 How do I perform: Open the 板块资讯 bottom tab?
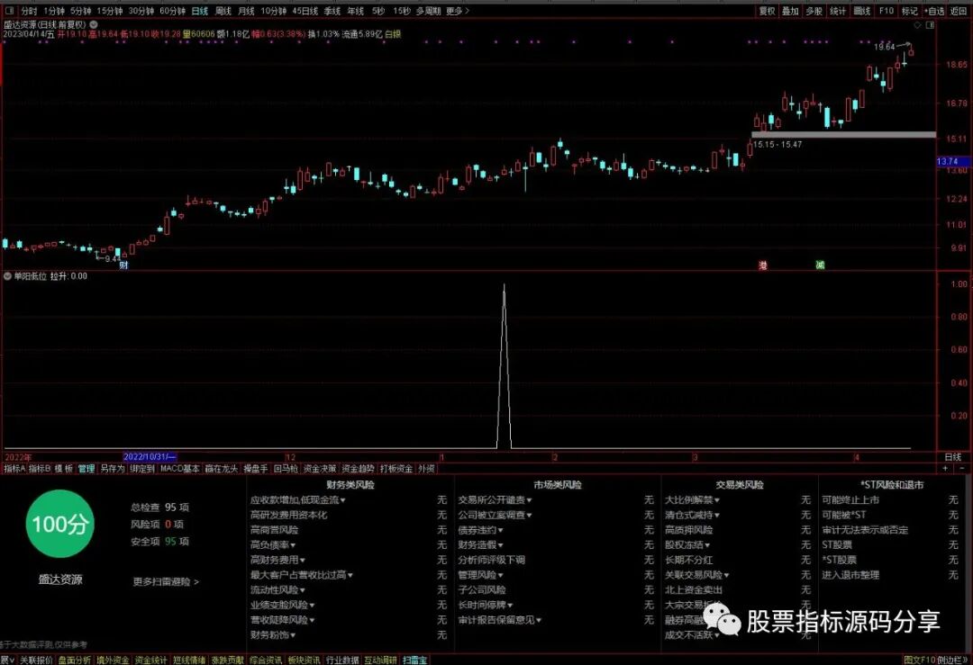pos(305,660)
